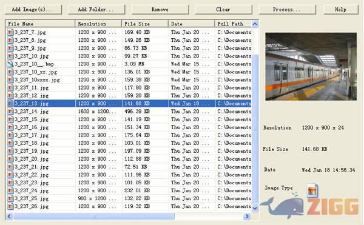
Task: Select file name 3_237_10xxxx.jpg
Action: pyautogui.click(x=37, y=80)
